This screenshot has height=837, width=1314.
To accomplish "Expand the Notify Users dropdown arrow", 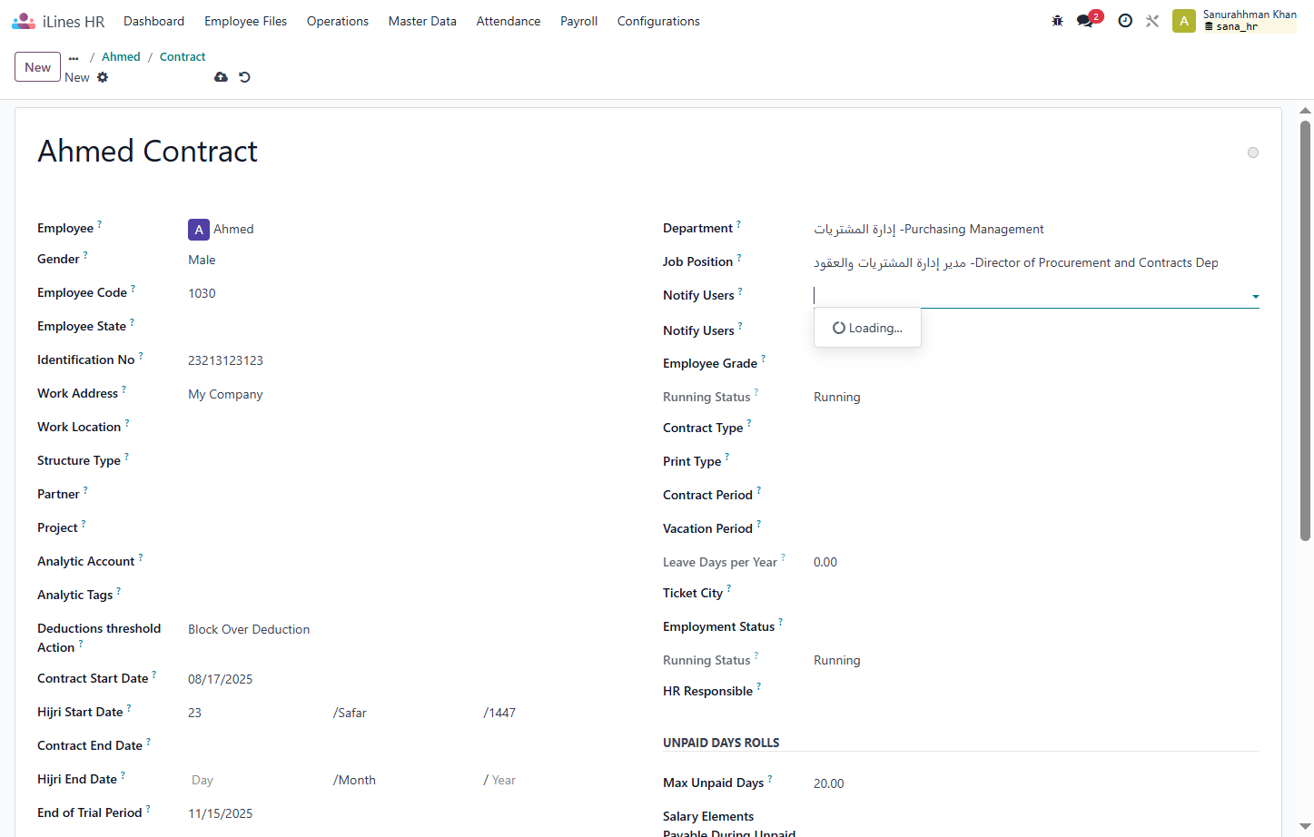I will pos(1255,297).
